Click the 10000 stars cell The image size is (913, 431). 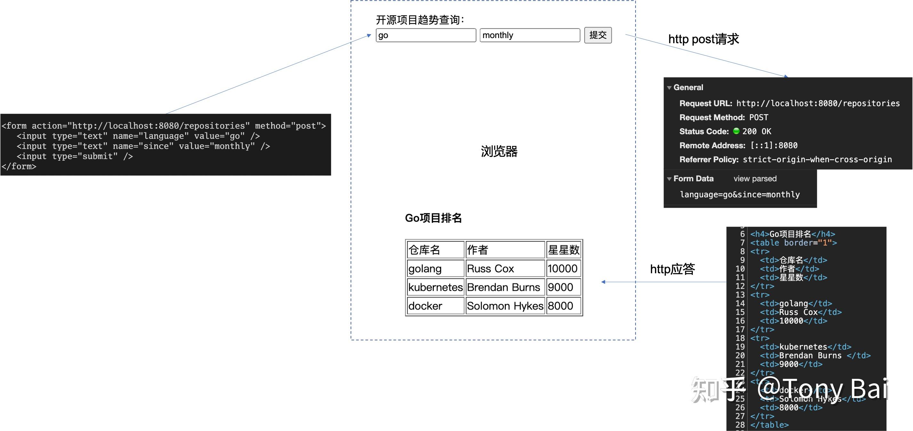tap(563, 268)
